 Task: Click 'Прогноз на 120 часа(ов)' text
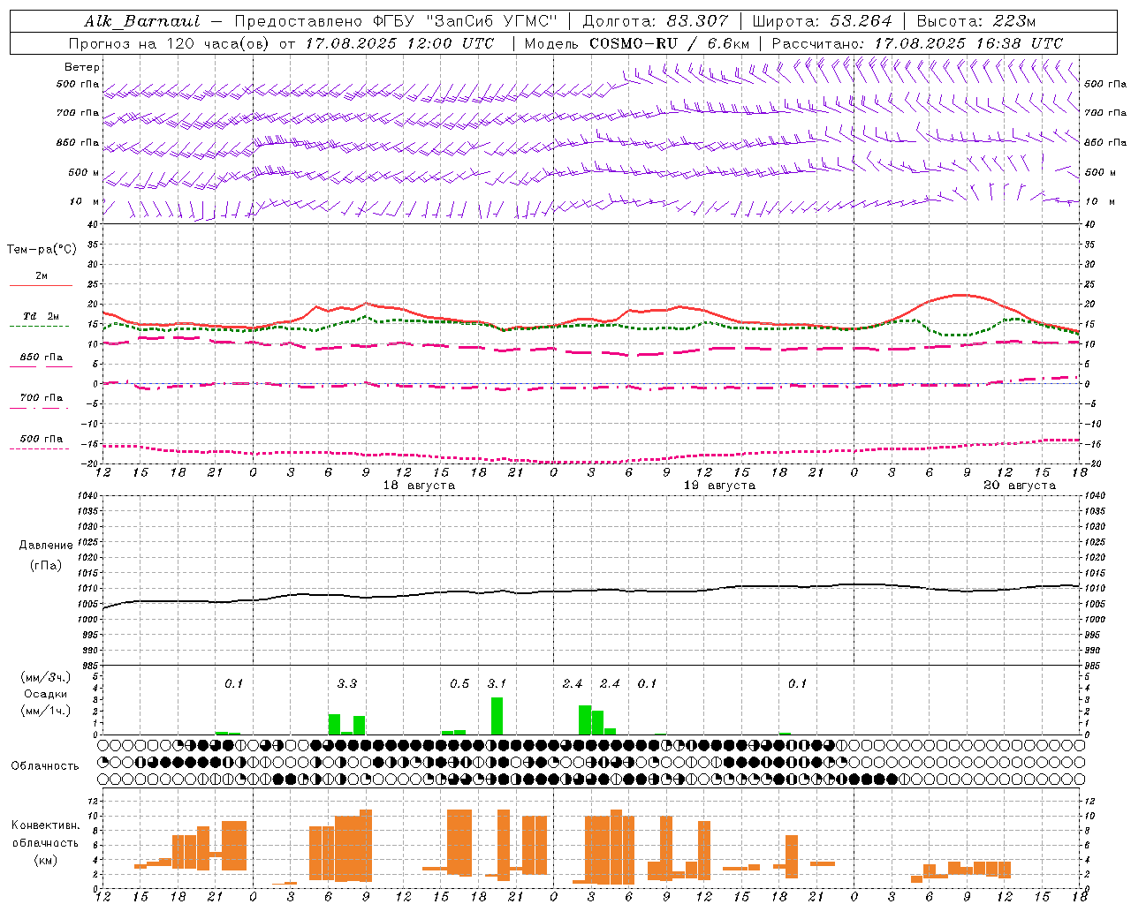click(x=170, y=43)
